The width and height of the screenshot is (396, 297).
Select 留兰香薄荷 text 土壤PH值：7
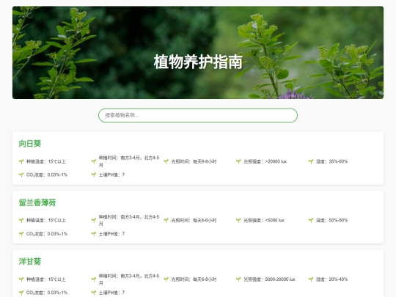point(111,234)
